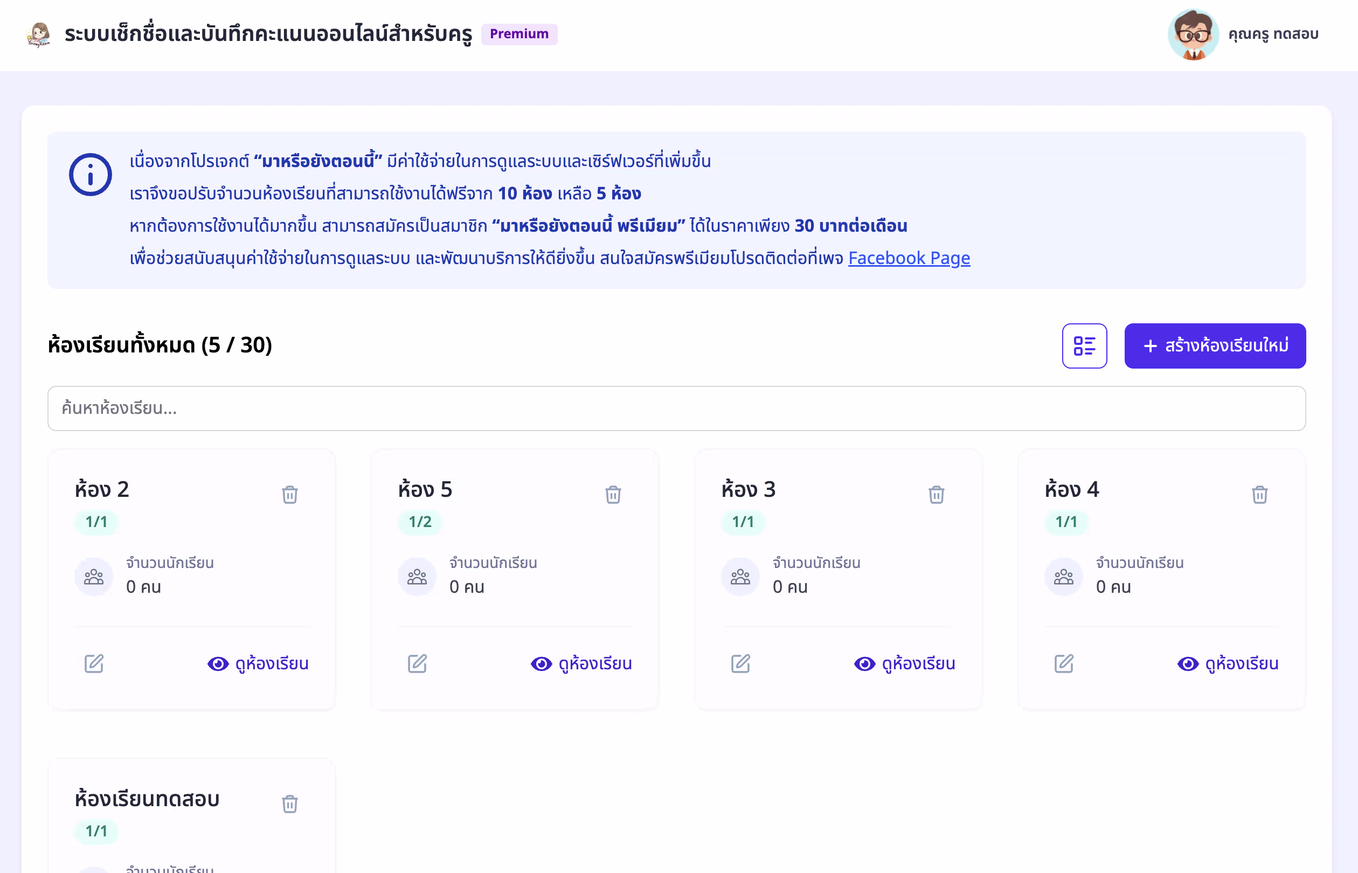
Task: Open the edit icon on ห้อง 3
Action: click(740, 663)
